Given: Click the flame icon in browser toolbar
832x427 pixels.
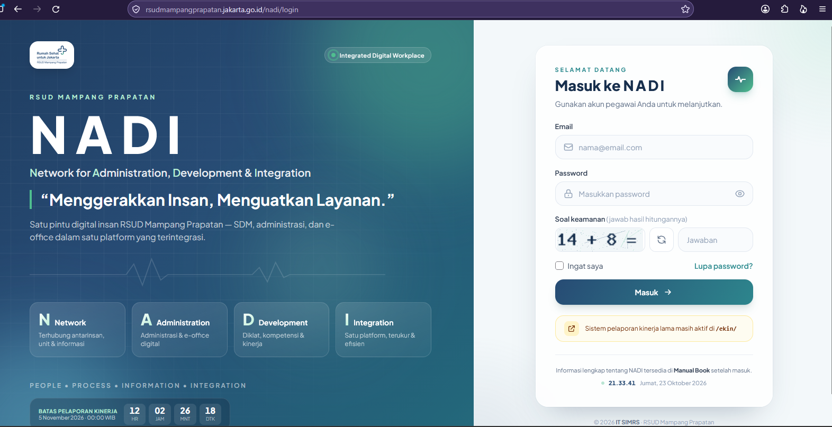Looking at the screenshot, I should click(803, 9).
